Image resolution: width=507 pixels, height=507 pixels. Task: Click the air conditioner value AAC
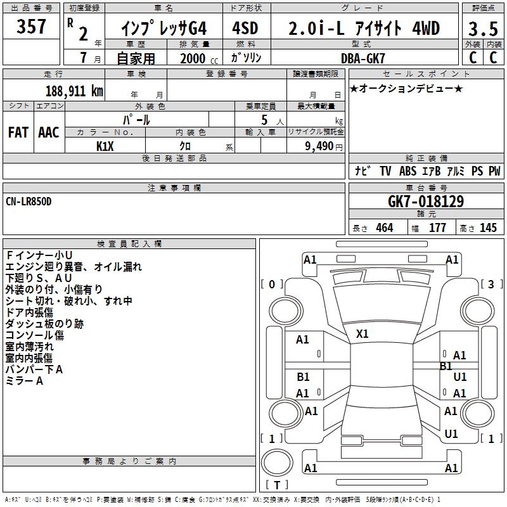click(49, 132)
